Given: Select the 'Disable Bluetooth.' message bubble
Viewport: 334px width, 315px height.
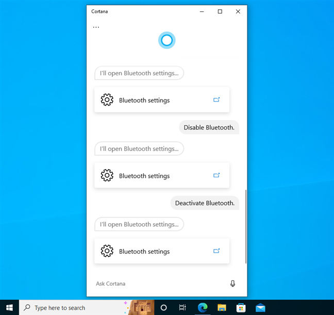Looking at the screenshot, I should [209, 127].
